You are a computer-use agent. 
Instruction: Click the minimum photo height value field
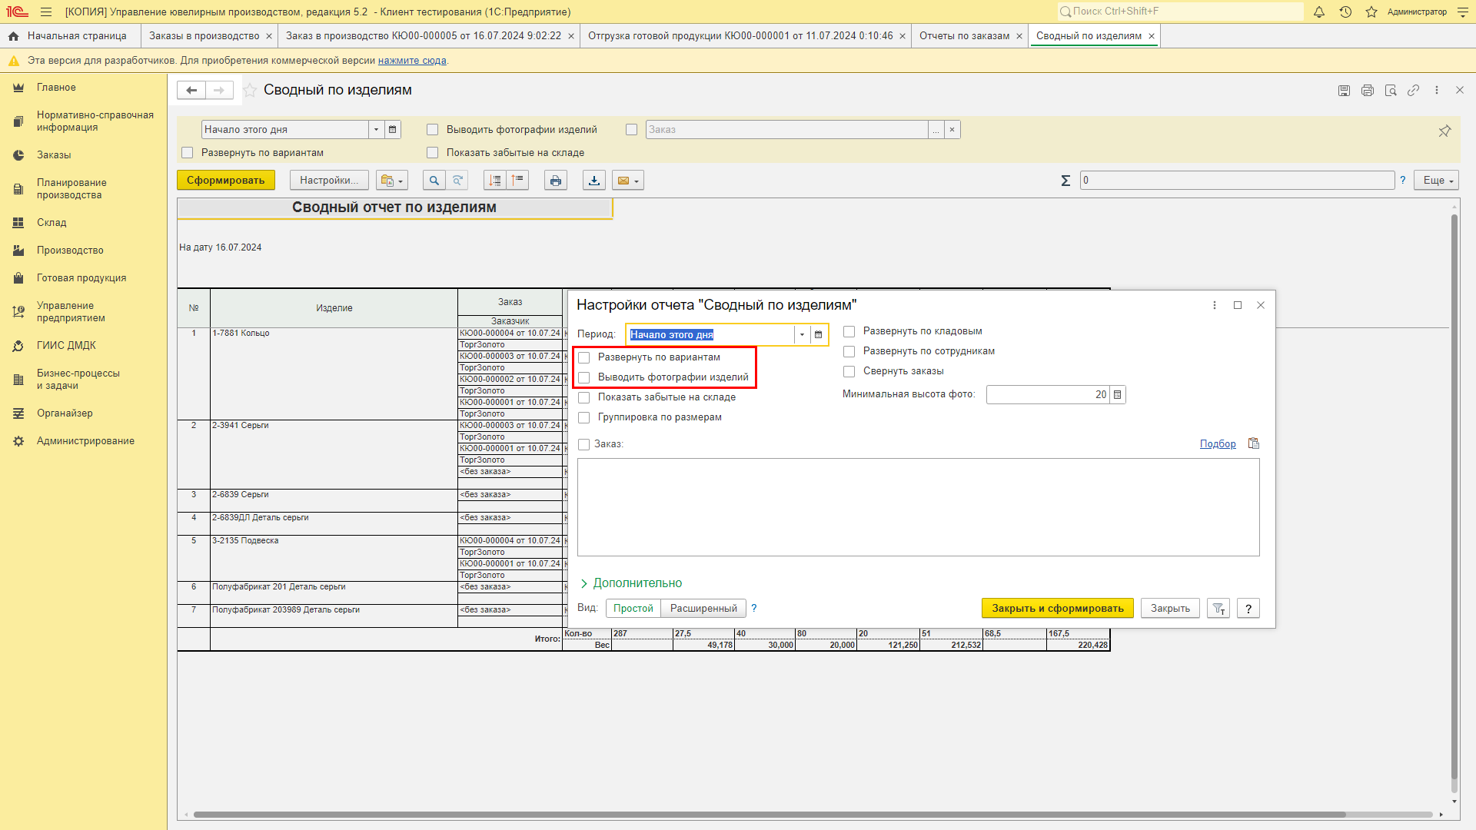pyautogui.click(x=1048, y=394)
